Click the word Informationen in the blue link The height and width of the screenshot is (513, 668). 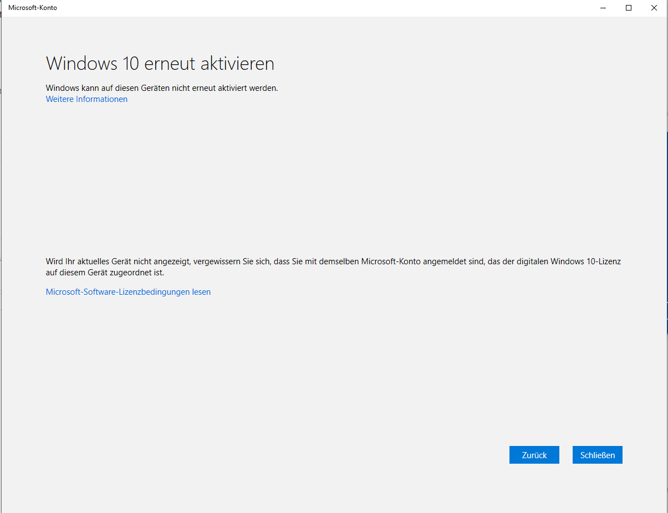point(101,99)
